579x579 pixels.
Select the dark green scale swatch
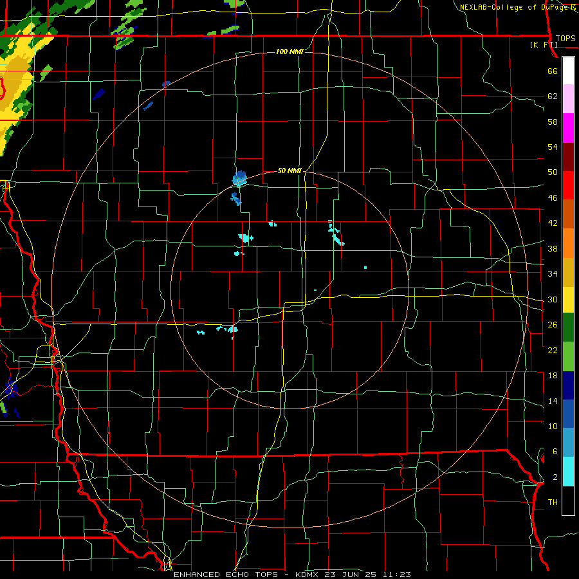pyautogui.click(x=568, y=327)
